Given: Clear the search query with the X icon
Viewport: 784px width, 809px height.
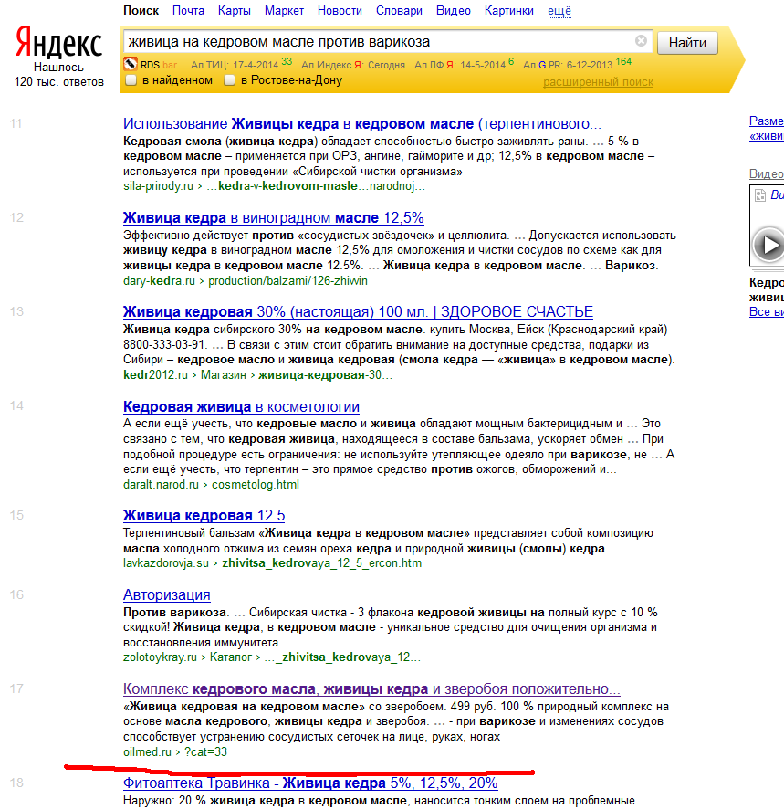Looking at the screenshot, I should [641, 41].
